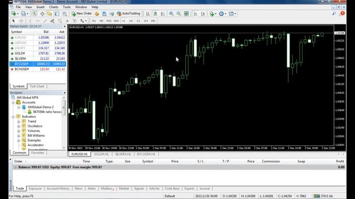Expand the Bill Williams folder
The width and height of the screenshot is (355, 199).
pos(18,135)
